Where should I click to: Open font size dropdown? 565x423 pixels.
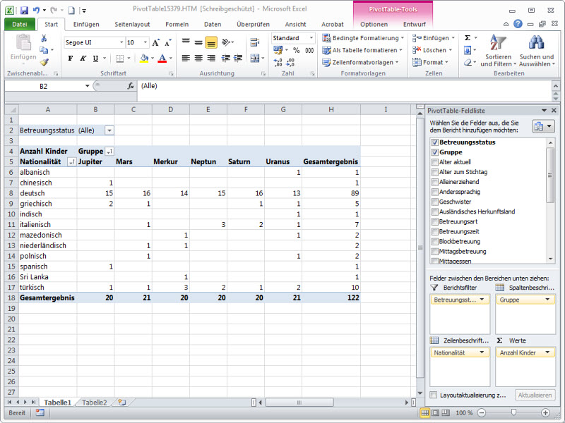point(145,42)
